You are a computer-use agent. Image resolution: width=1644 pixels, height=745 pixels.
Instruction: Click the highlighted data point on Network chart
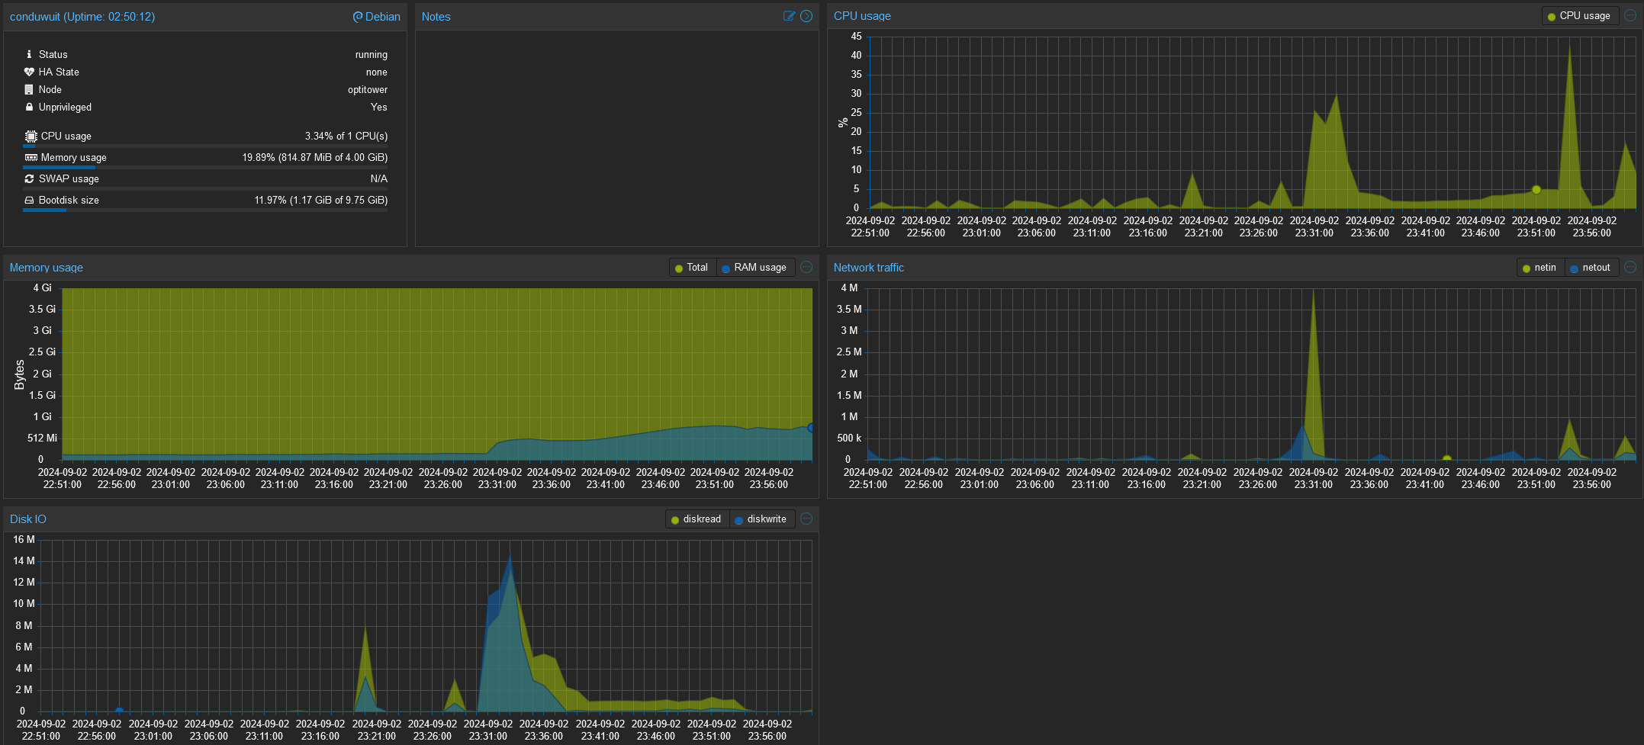[x=1447, y=458]
